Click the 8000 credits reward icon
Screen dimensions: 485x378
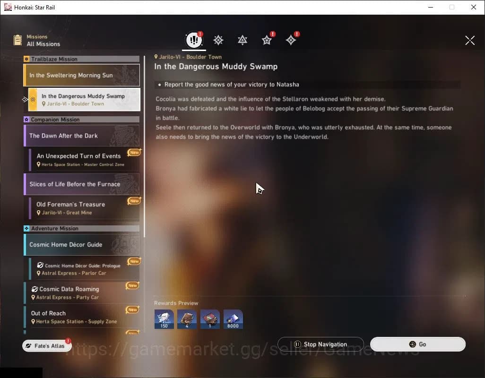(233, 319)
